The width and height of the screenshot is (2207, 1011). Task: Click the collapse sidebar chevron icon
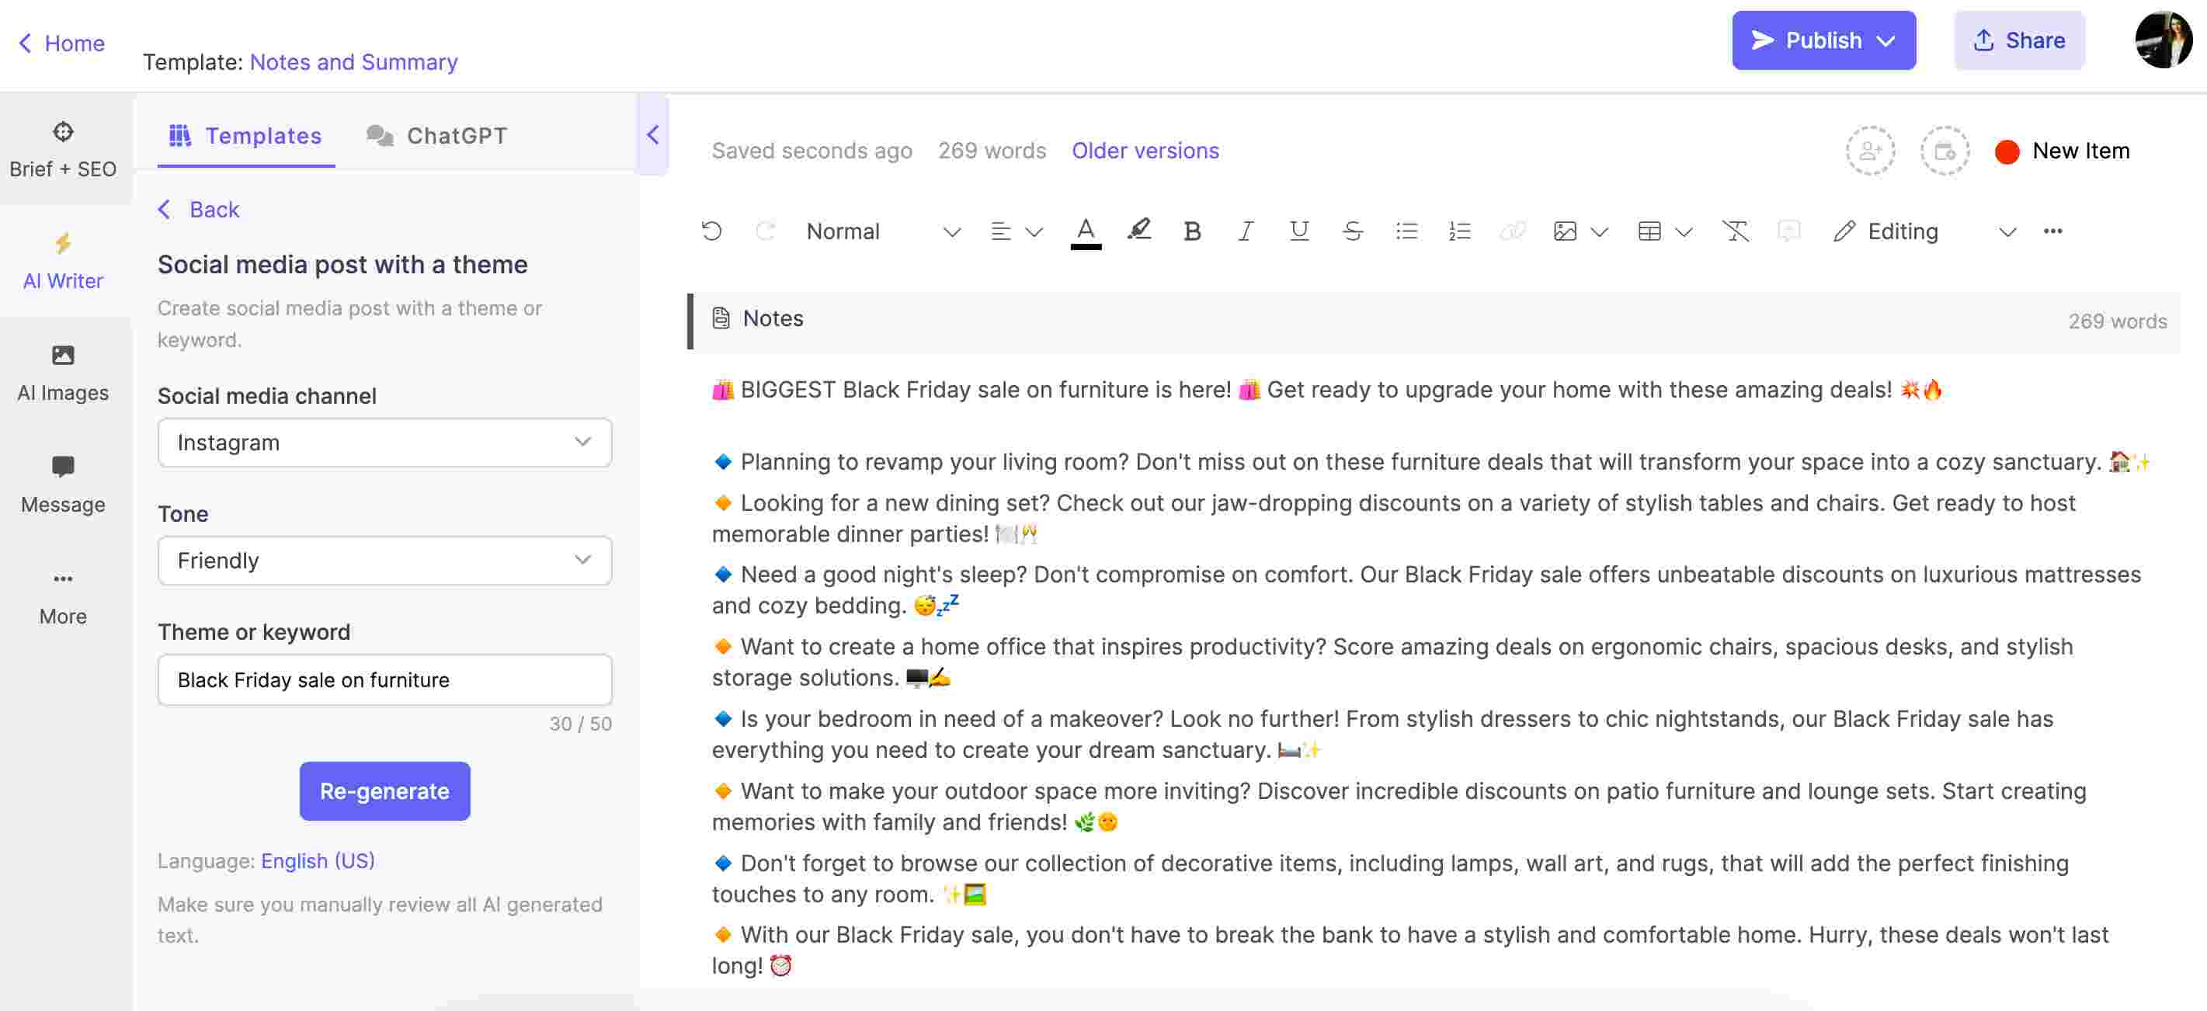[x=650, y=135]
